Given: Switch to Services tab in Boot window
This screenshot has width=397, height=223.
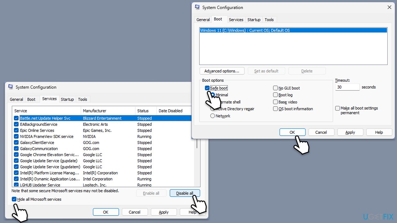Looking at the screenshot, I should point(236,20).
